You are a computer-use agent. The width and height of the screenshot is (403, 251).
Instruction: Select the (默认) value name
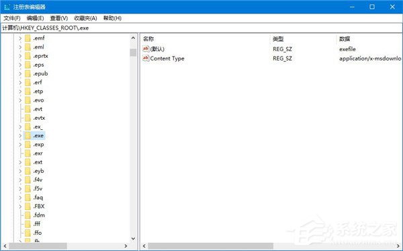[157, 49]
